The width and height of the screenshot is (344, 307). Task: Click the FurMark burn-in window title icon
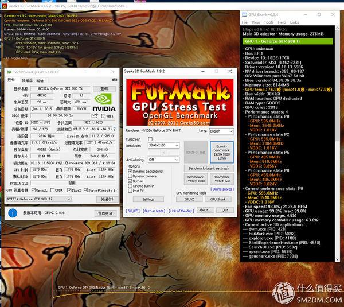pos(5,6)
